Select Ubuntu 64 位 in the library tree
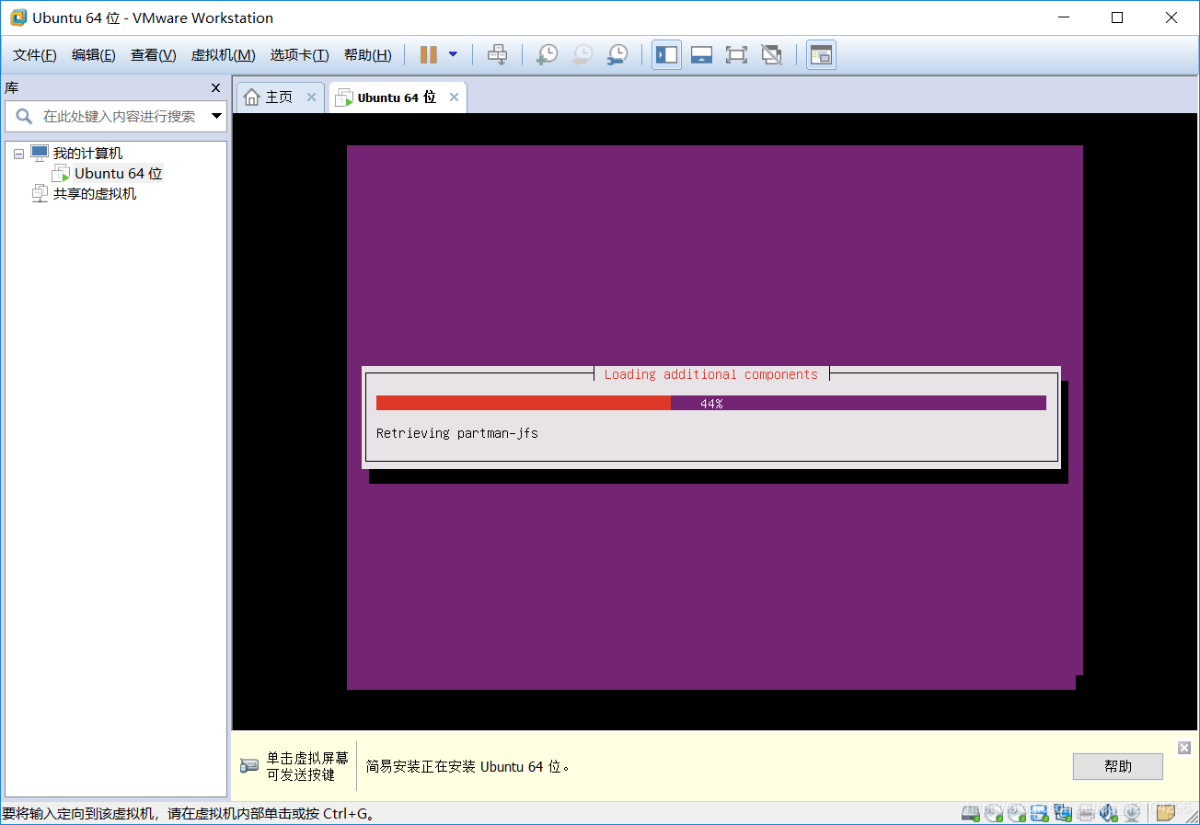This screenshot has width=1200, height=825. coord(119,174)
